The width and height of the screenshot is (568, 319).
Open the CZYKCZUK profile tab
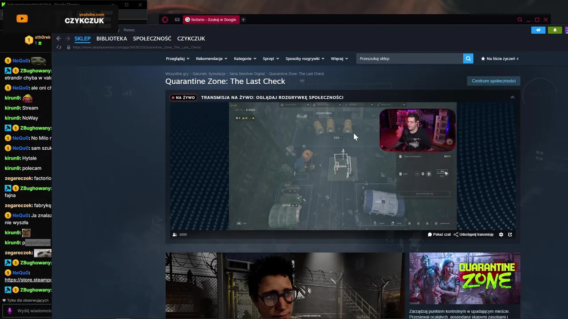coord(191,39)
